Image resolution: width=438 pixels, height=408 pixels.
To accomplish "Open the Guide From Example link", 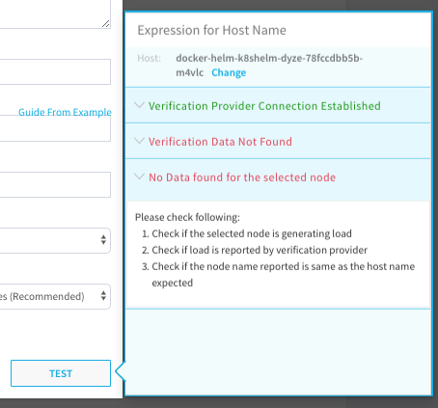I will [65, 112].
